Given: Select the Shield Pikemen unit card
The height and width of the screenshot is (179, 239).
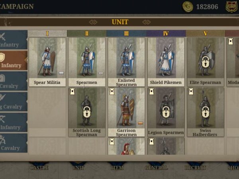Looking at the screenshot, I should pos(166,62).
